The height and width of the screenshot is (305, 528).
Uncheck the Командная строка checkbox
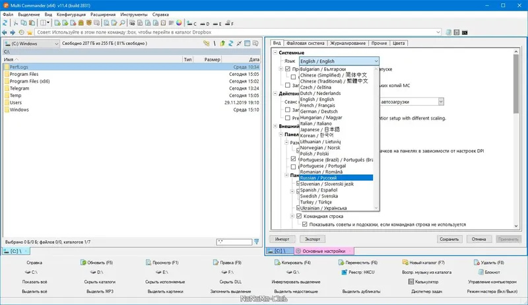(x=299, y=216)
